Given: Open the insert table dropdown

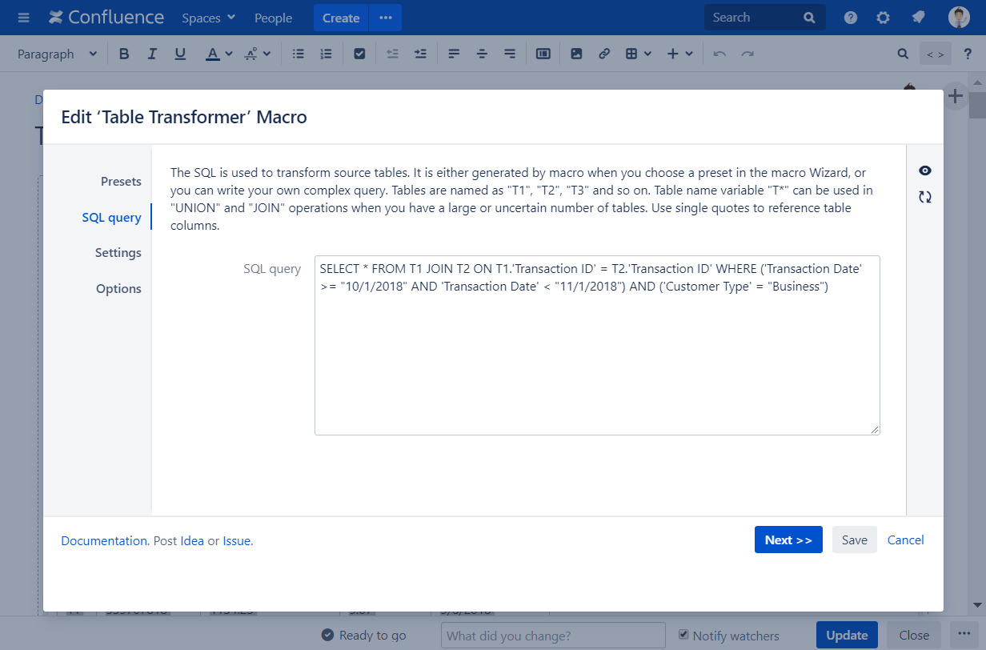Looking at the screenshot, I should point(638,54).
